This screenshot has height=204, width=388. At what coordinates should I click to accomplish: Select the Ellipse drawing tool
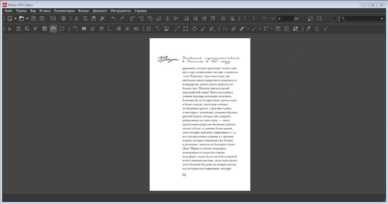194,29
